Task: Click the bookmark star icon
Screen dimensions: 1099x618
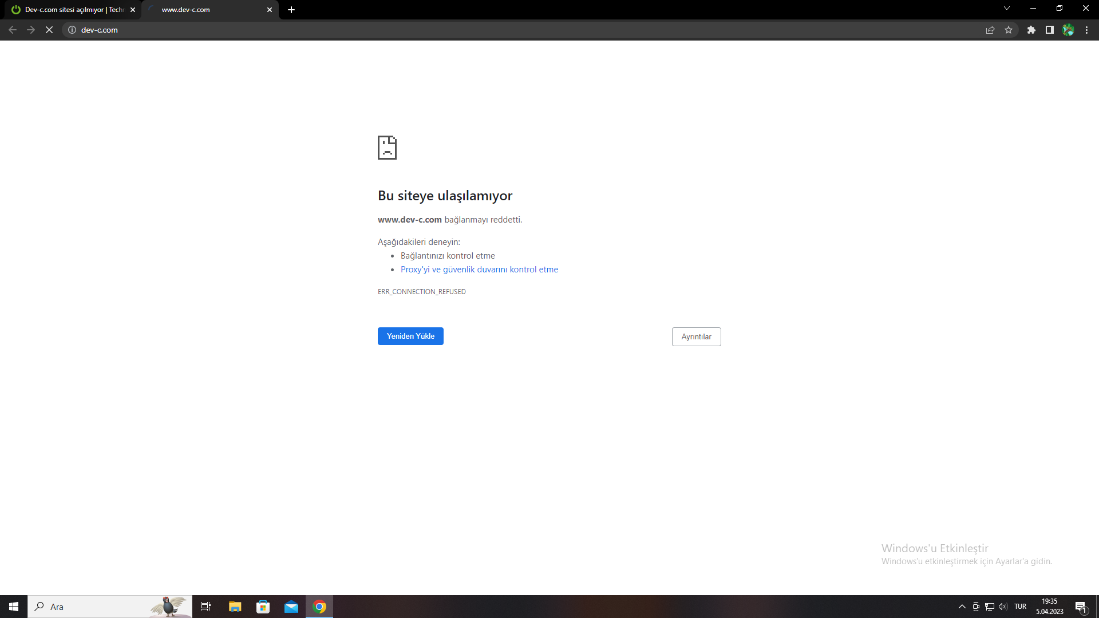Action: point(1009,30)
